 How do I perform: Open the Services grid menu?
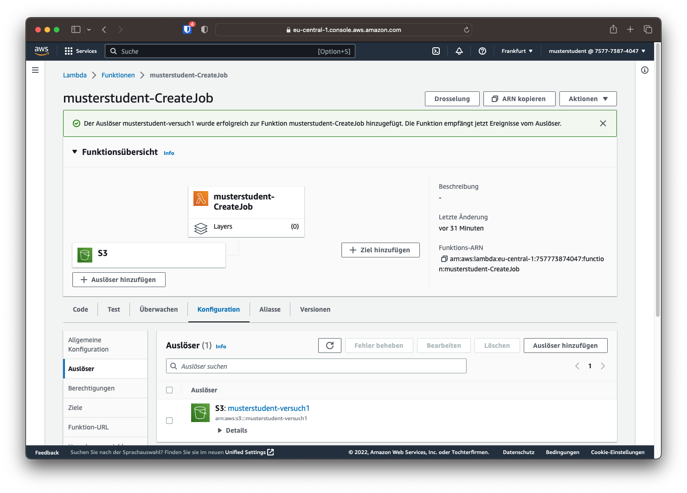click(81, 51)
